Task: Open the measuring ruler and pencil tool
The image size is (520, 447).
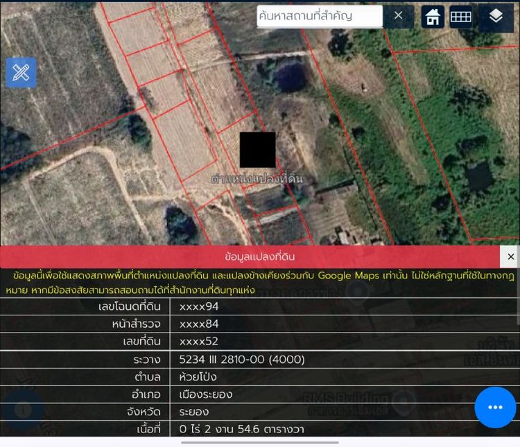Action: 21,73
